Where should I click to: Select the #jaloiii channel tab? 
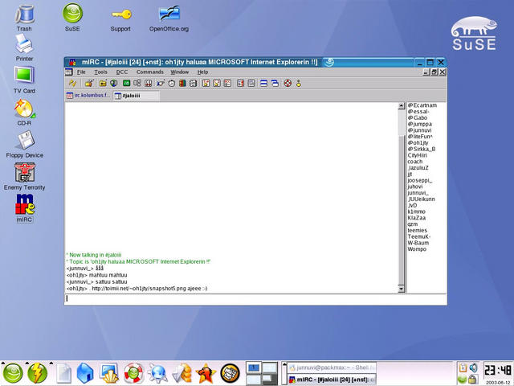(136, 96)
